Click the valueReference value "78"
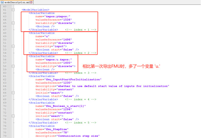 pos(65,132)
